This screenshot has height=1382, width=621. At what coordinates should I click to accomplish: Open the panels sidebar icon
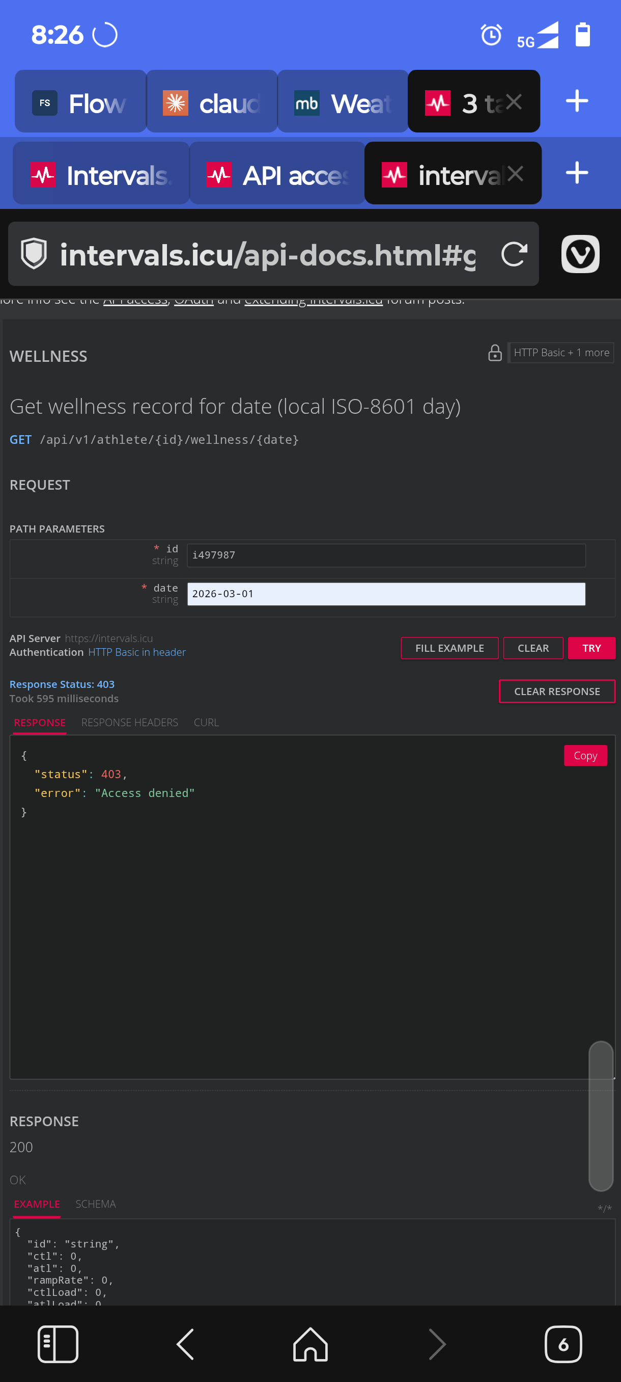pyautogui.click(x=58, y=1344)
